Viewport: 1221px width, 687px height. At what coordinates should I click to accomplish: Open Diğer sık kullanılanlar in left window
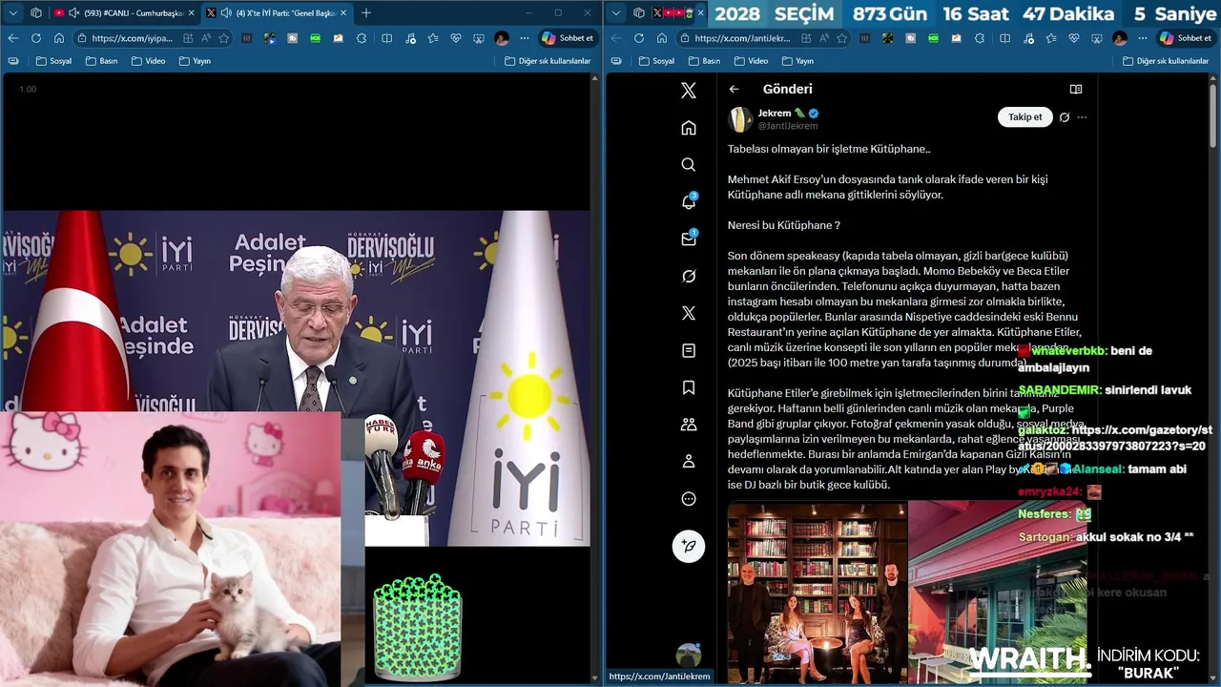548,61
